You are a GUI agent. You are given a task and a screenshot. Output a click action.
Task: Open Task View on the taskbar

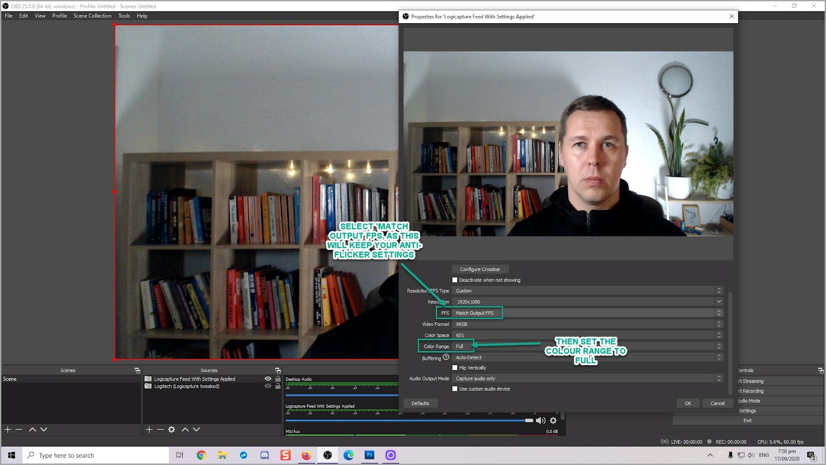coord(180,455)
